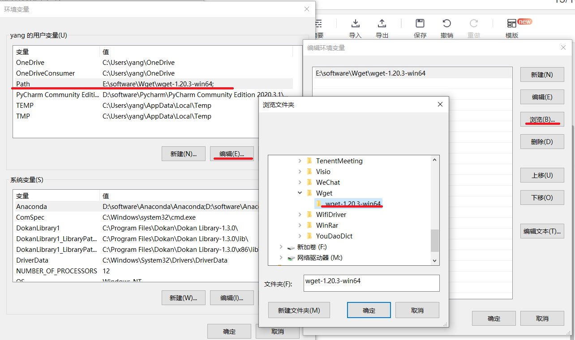Viewport: 575px width, 340px height.
Task: Expand the Visio folder node
Action: click(300, 171)
